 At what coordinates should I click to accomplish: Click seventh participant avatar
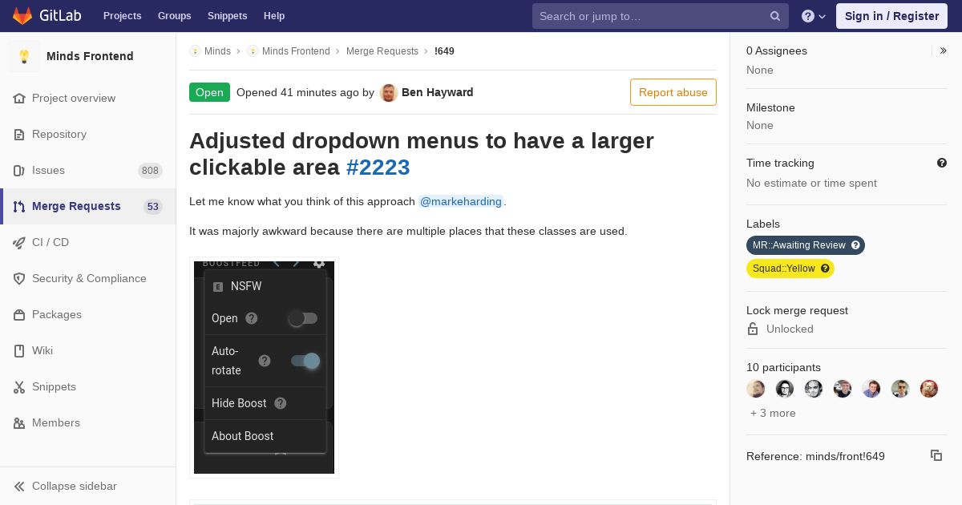929,389
